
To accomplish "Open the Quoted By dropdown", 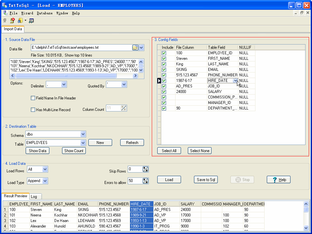I will tap(124, 84).
